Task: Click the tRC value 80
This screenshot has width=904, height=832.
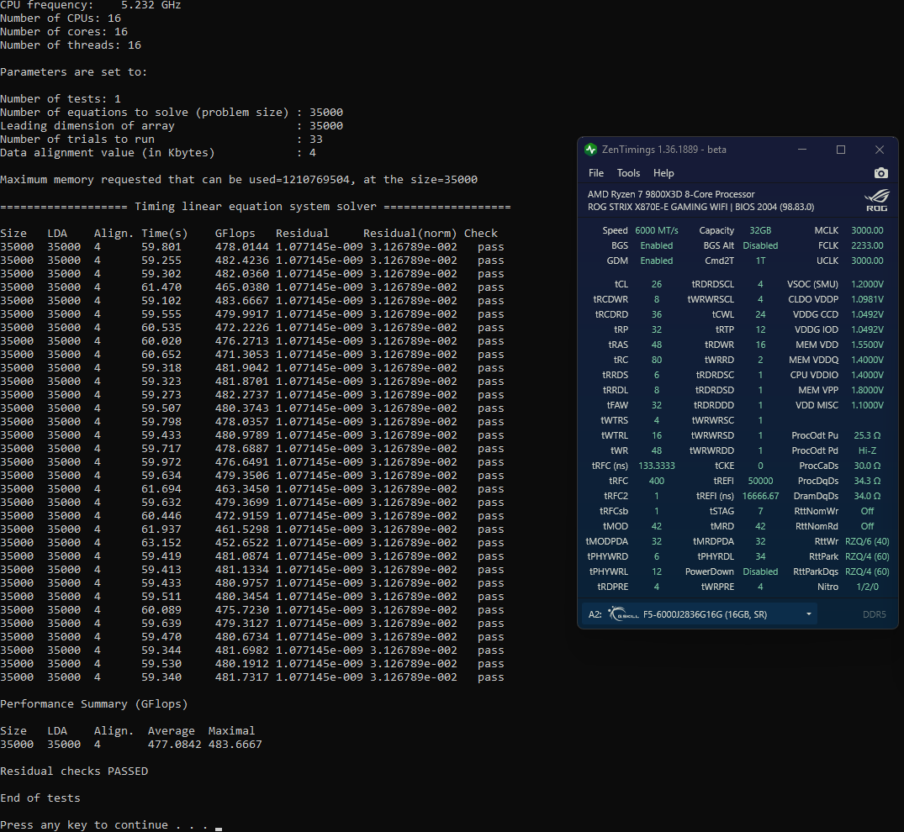Action: coord(657,360)
